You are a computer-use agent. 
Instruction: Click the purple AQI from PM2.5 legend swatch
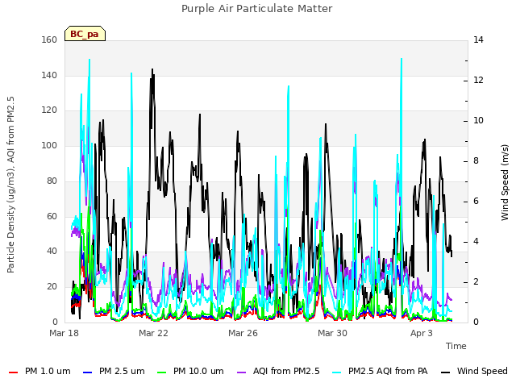(241, 372)
